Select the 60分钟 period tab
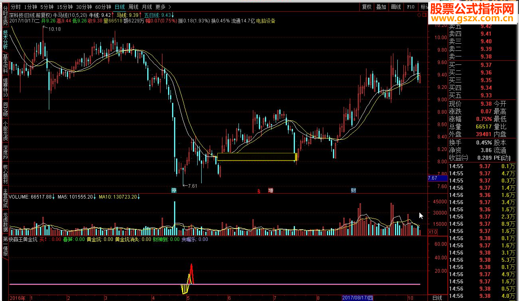 tap(103, 7)
